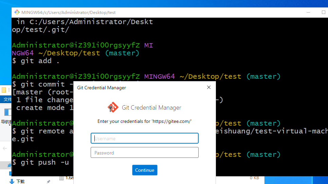The width and height of the screenshot is (328, 184).
Task: Click the navigation pane icon in Explorer ribbon
Action: coord(7,112)
